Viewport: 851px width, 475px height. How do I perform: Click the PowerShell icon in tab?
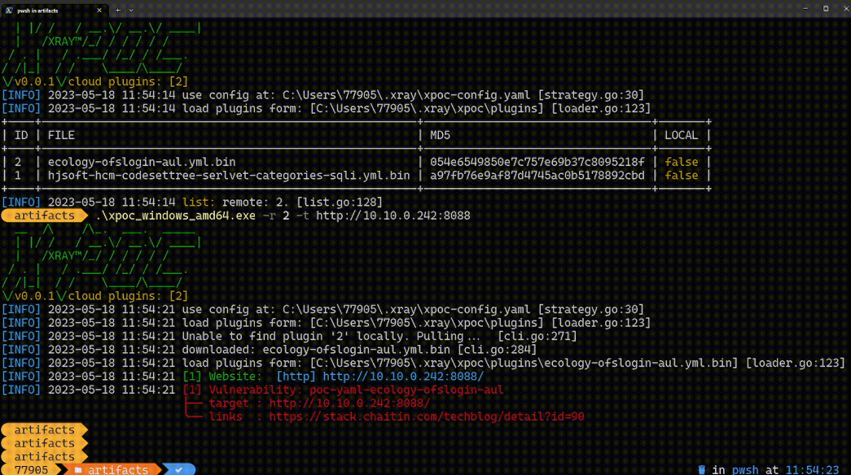coord(9,11)
